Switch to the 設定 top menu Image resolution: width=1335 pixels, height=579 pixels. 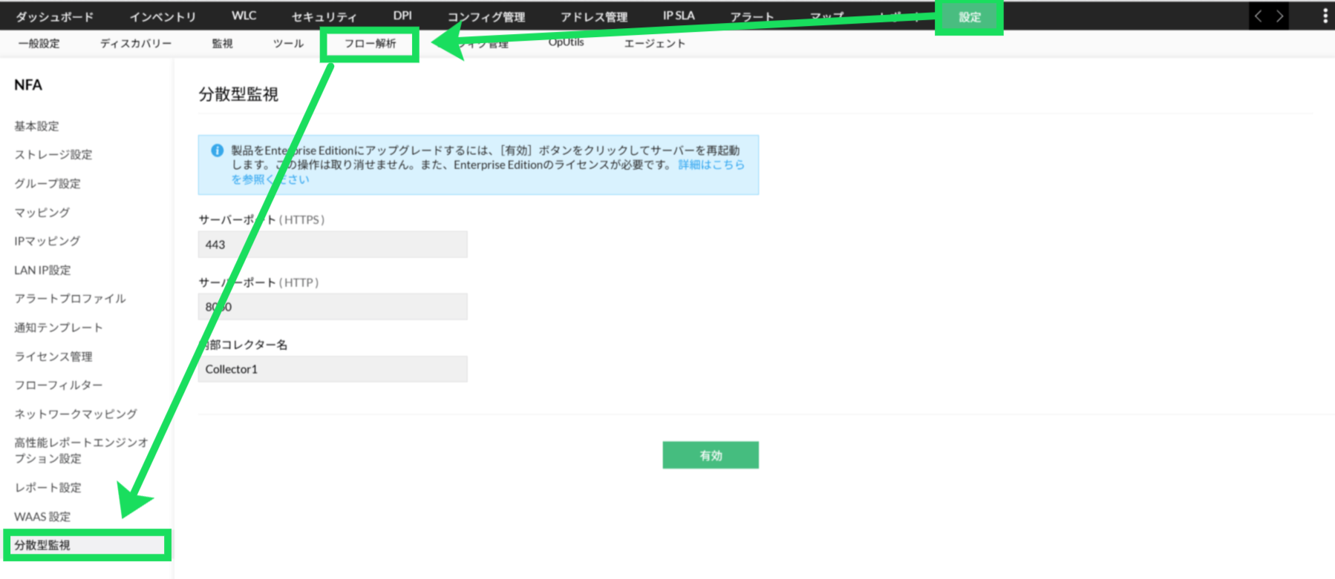pos(969,17)
